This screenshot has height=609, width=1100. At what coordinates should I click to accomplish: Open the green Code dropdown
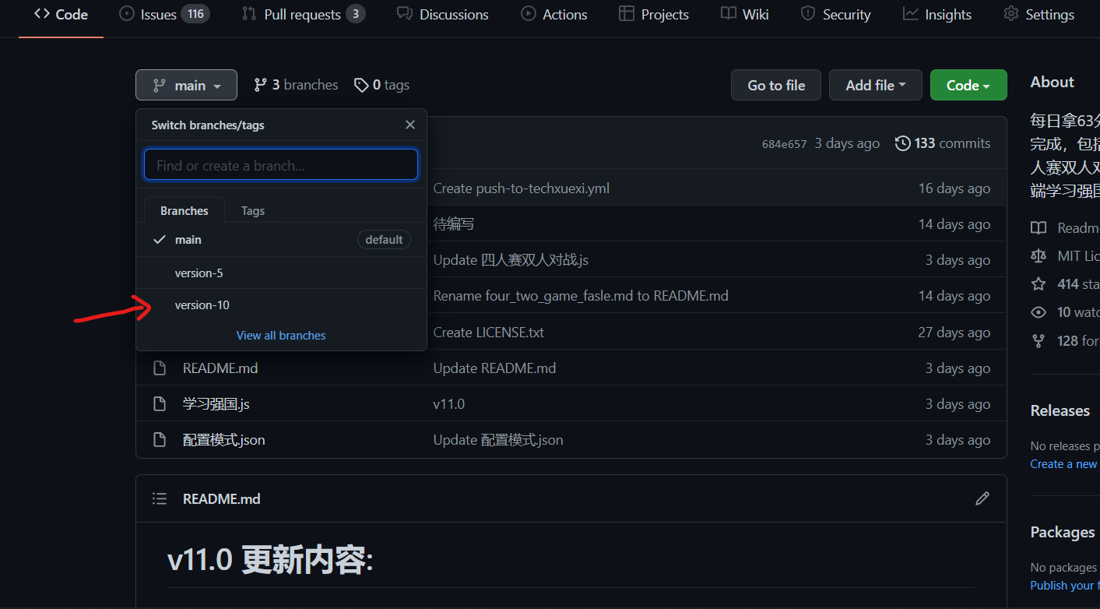tap(968, 85)
